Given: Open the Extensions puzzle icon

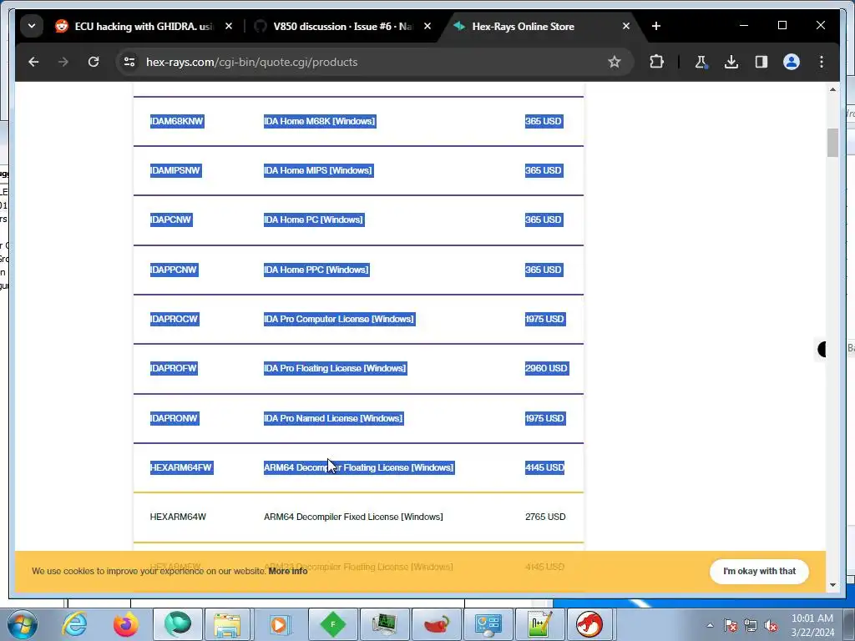Looking at the screenshot, I should (656, 62).
